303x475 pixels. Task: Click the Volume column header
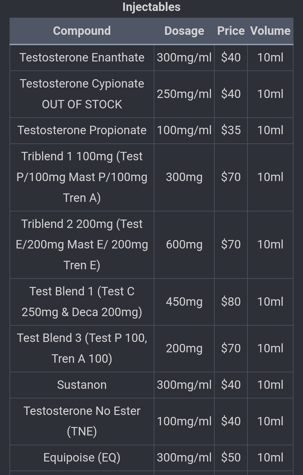(270, 31)
